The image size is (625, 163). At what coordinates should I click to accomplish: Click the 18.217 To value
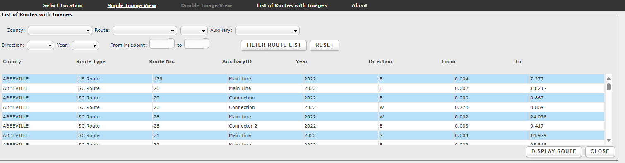(538, 88)
